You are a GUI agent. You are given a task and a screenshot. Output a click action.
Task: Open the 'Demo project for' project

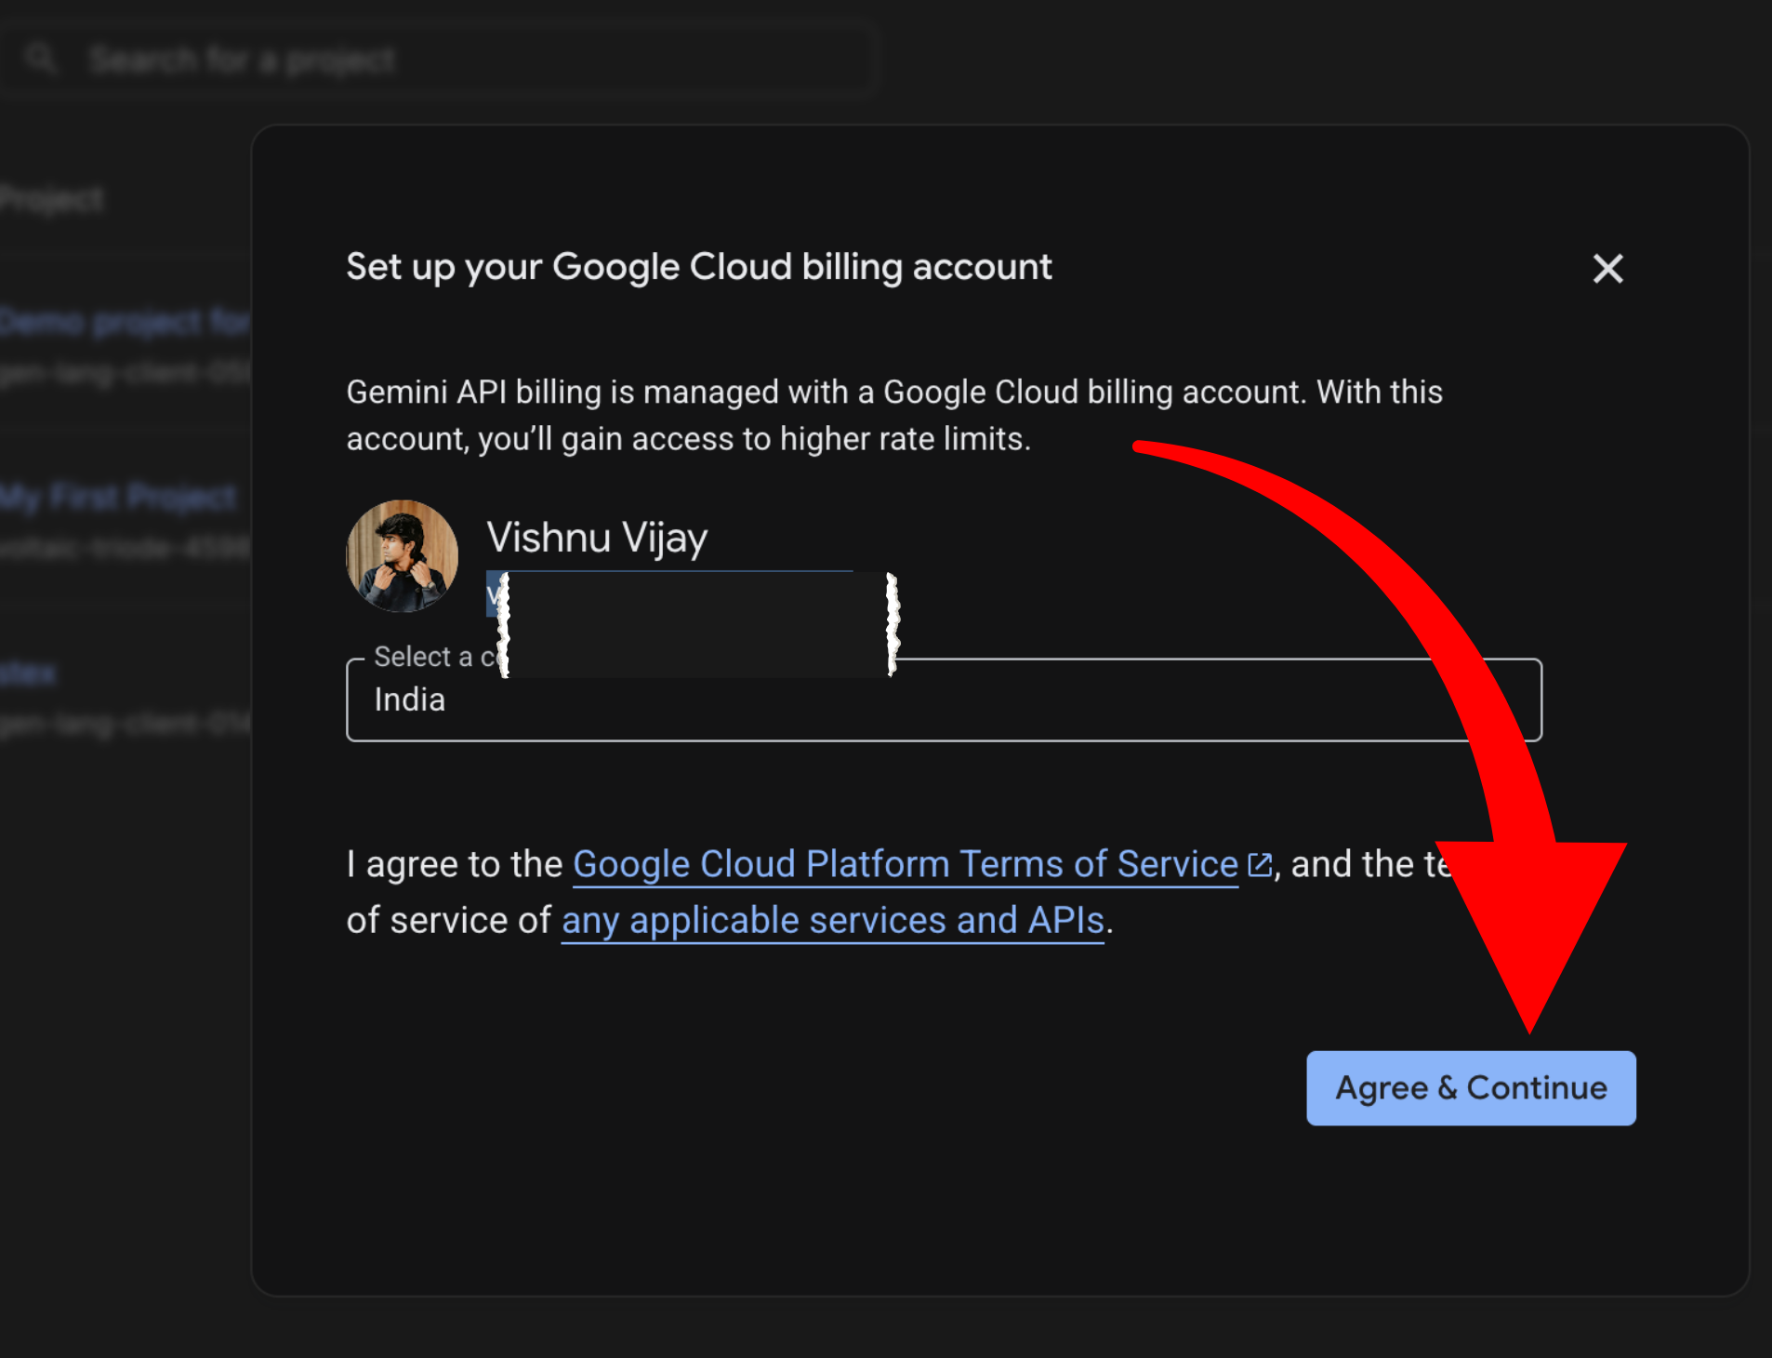(x=121, y=321)
